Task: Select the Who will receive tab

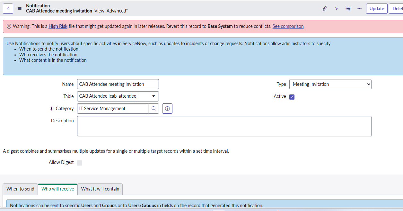Action: coord(58,189)
